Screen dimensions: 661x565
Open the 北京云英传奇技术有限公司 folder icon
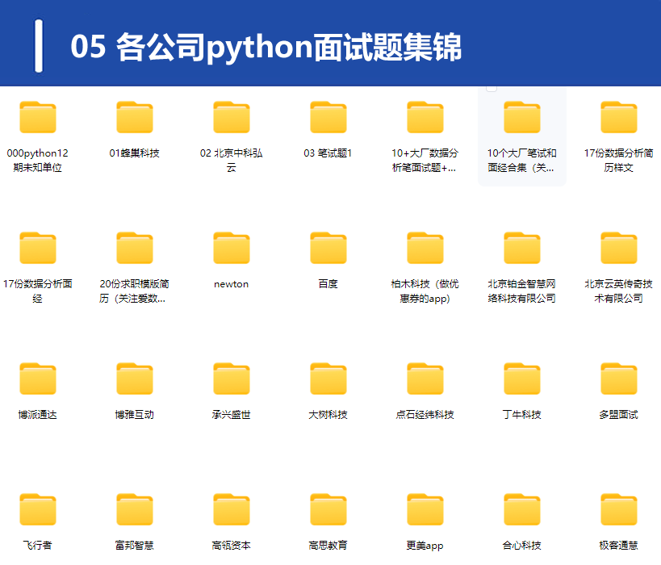[x=619, y=248]
